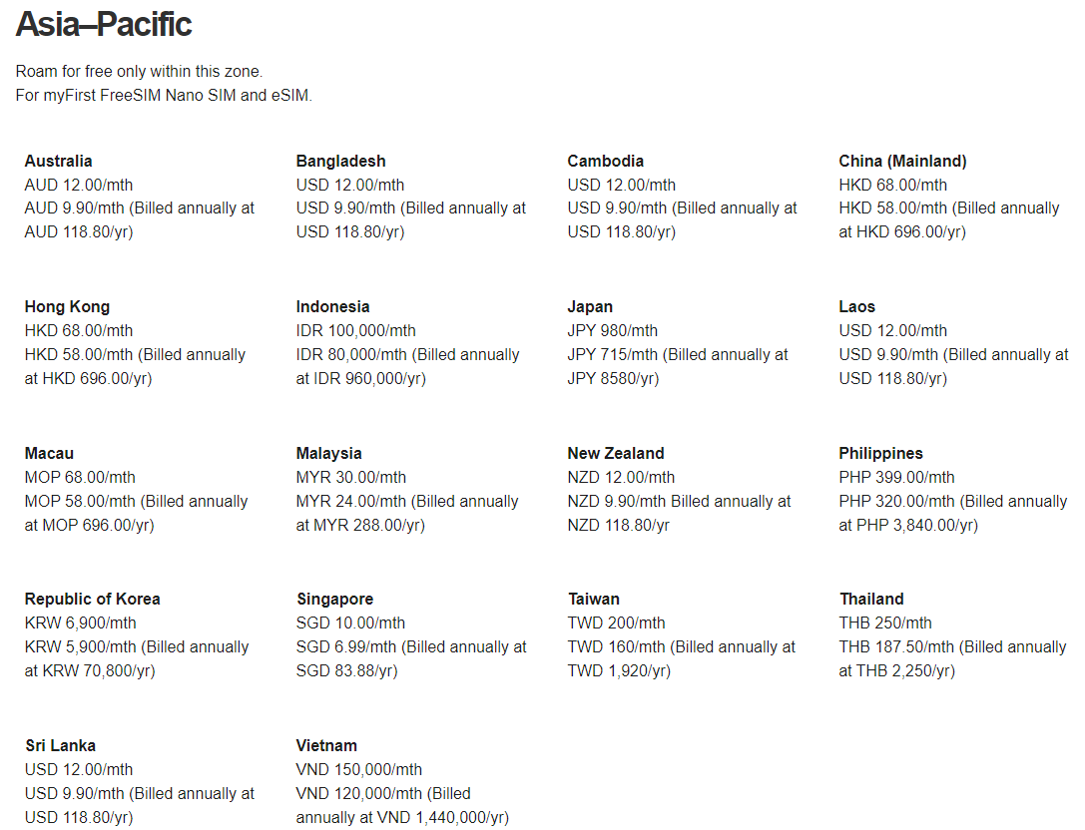Viewport: 1085px width, 830px height.
Task: Click the Bangladesh country heading
Action: (340, 161)
